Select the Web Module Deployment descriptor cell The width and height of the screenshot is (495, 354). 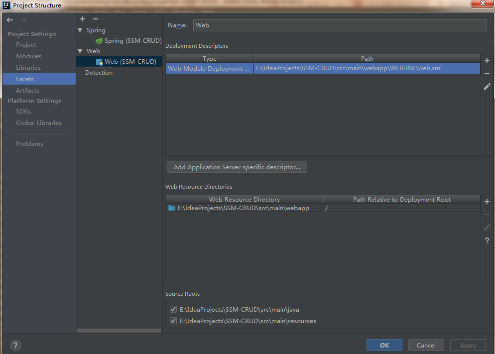[x=210, y=69]
